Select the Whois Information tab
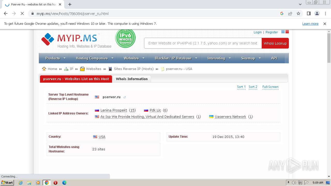 (x=132, y=79)
